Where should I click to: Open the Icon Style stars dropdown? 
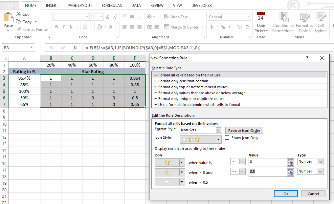pyautogui.click(x=218, y=139)
